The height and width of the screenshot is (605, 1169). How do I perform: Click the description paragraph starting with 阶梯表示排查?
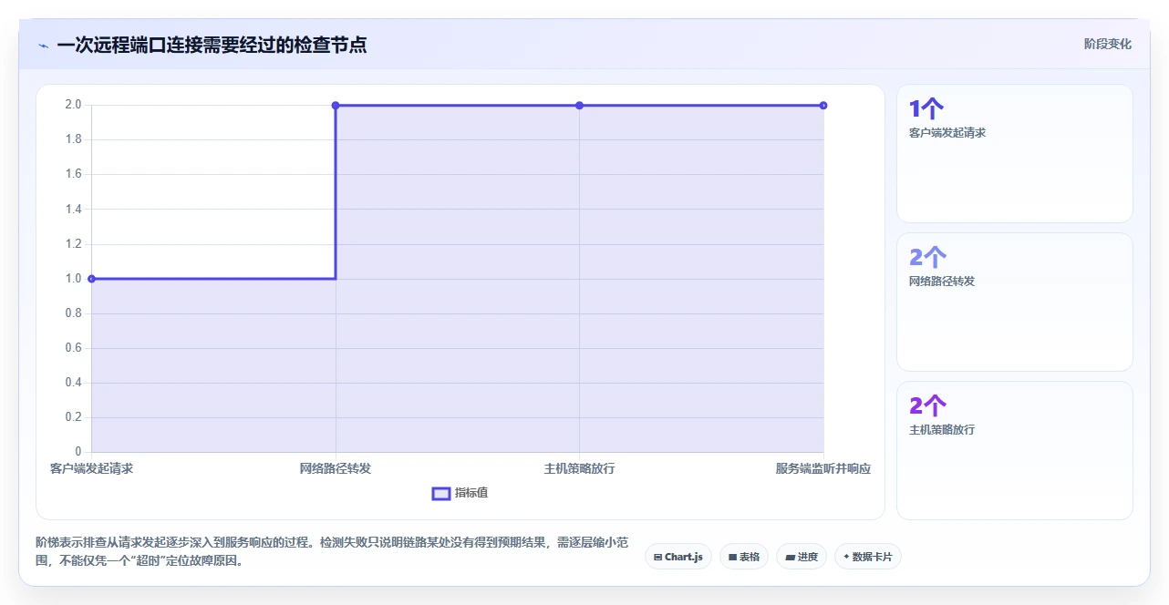[332, 551]
